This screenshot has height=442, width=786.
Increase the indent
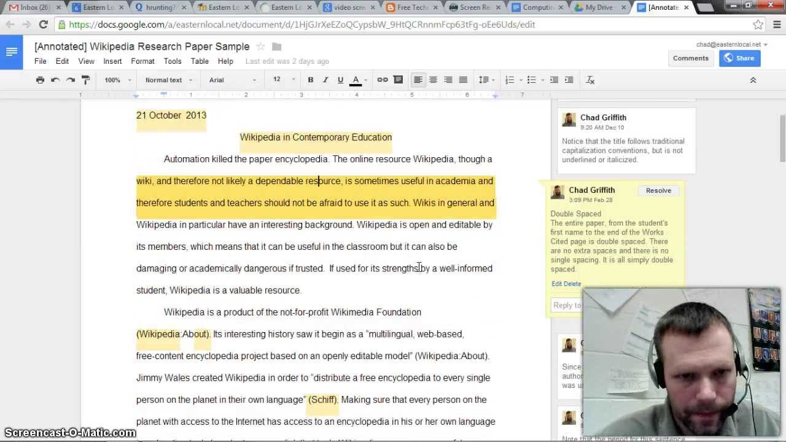point(569,80)
